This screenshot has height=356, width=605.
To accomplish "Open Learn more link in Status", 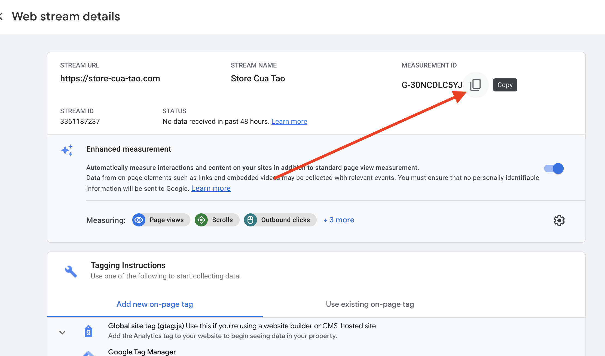I will 289,121.
